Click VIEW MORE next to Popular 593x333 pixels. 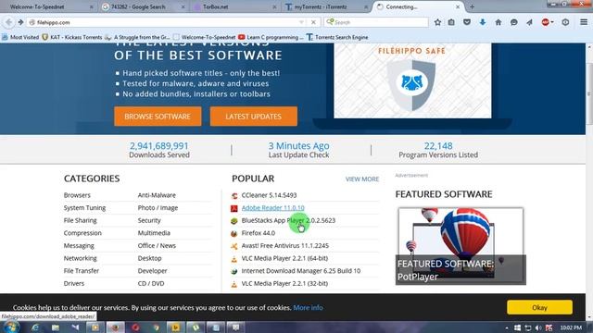[x=362, y=179]
